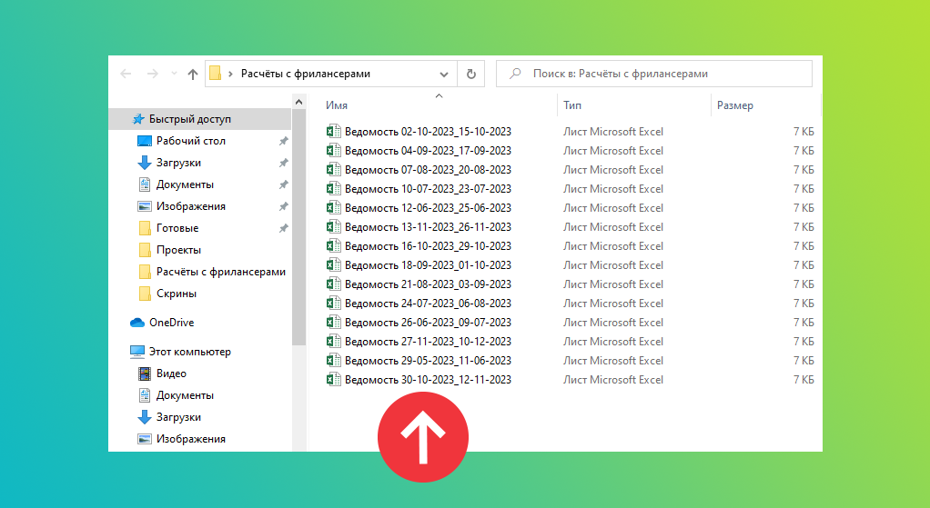Select file Ведомость 07-08-2023_20-08-2023
This screenshot has height=508, width=930.
click(x=428, y=170)
